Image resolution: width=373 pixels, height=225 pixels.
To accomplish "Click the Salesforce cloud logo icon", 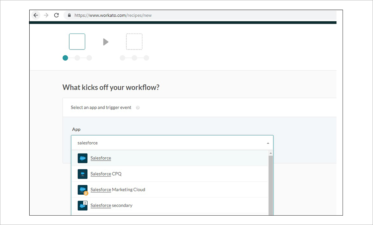I will click(83, 158).
